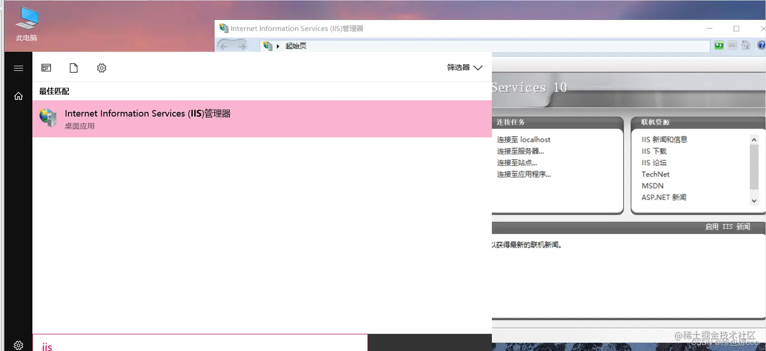This screenshot has height=351, width=766.
Task: Open search settings gear in left sidebar
Action: click(19, 345)
